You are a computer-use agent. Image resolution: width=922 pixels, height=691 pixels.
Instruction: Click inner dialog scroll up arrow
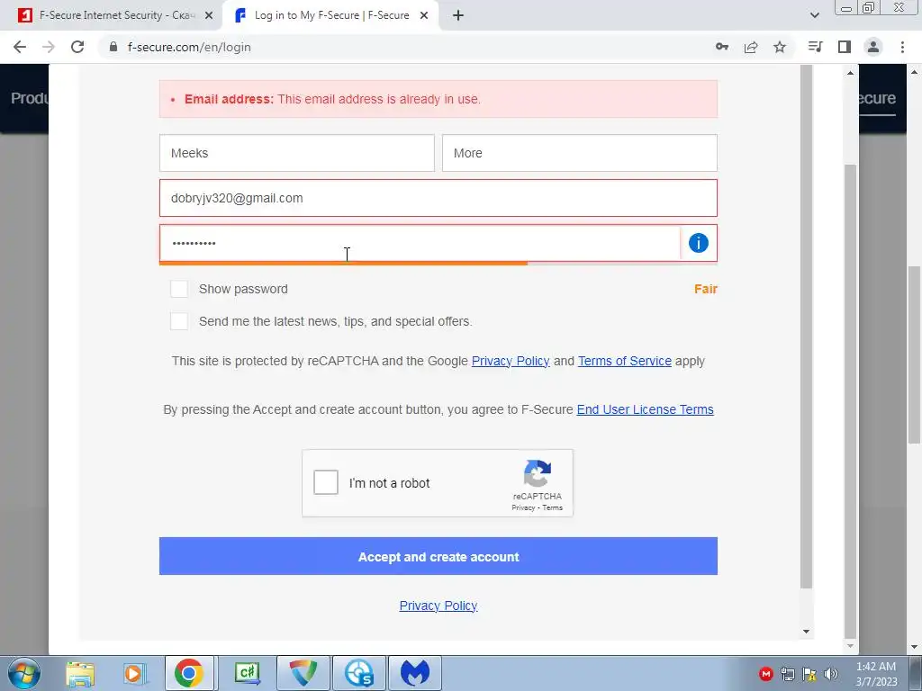click(850, 73)
